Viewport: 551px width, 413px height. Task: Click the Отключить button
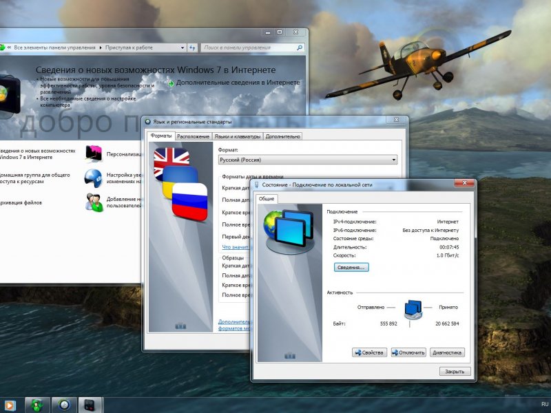tap(408, 352)
